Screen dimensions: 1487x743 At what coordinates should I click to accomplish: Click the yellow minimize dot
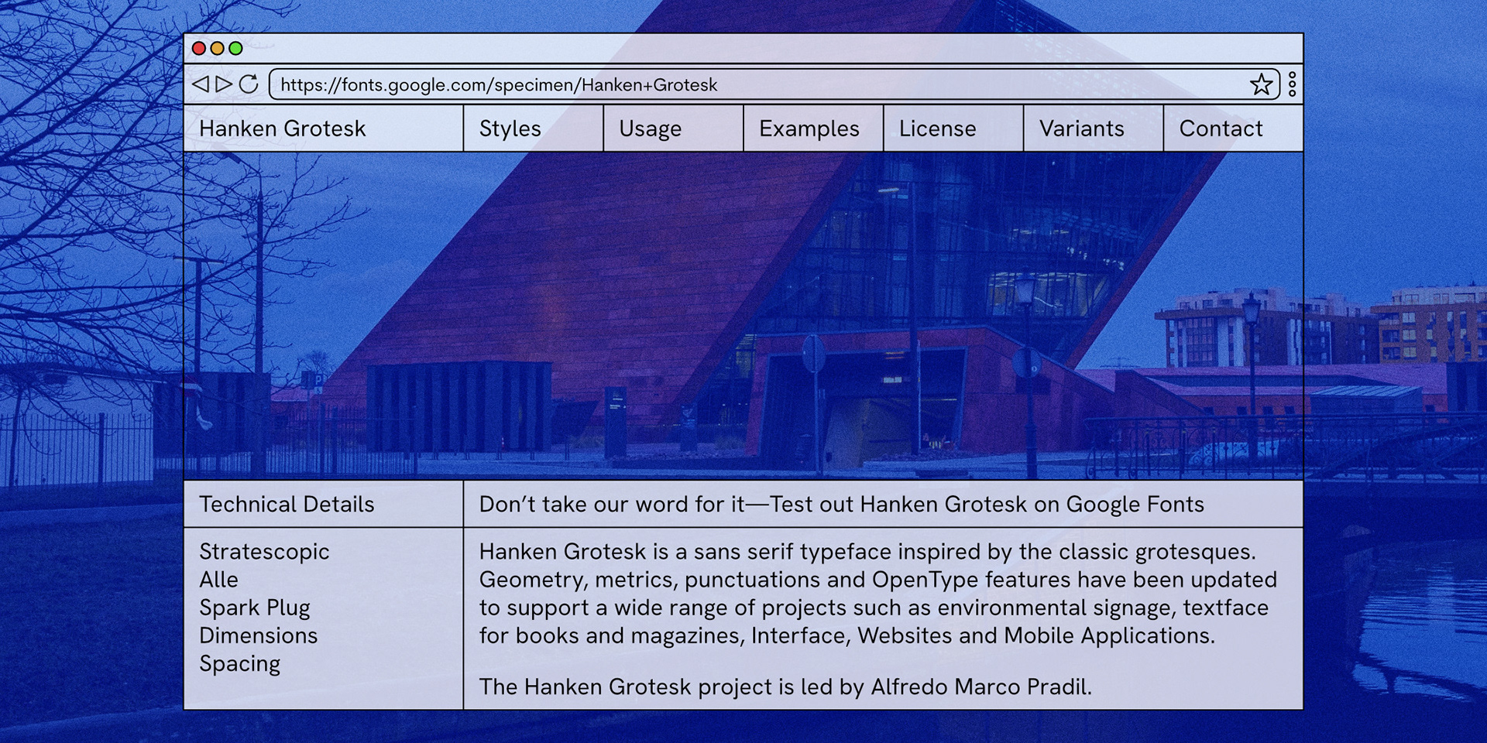pyautogui.click(x=218, y=48)
